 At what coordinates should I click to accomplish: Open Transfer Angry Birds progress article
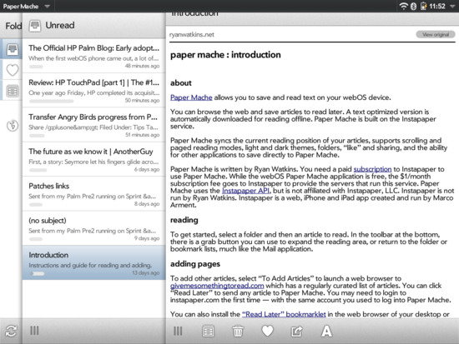click(94, 125)
